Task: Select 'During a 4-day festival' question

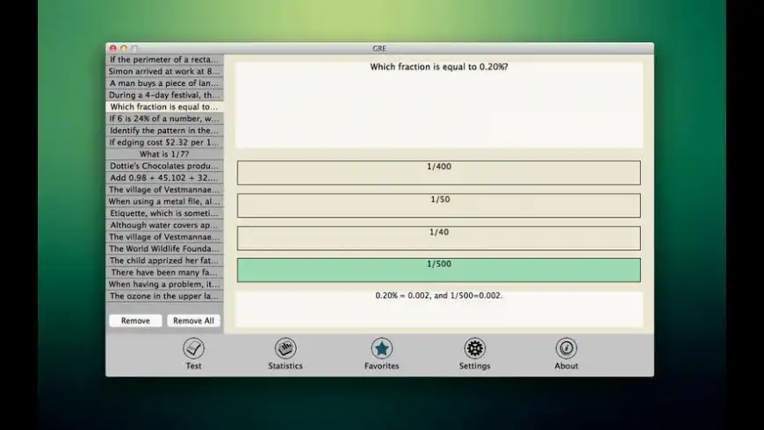Action: point(165,95)
